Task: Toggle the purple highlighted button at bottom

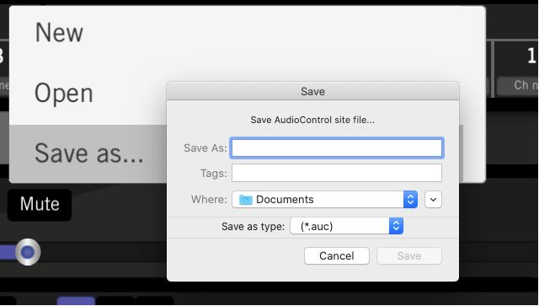Action: tap(76, 301)
